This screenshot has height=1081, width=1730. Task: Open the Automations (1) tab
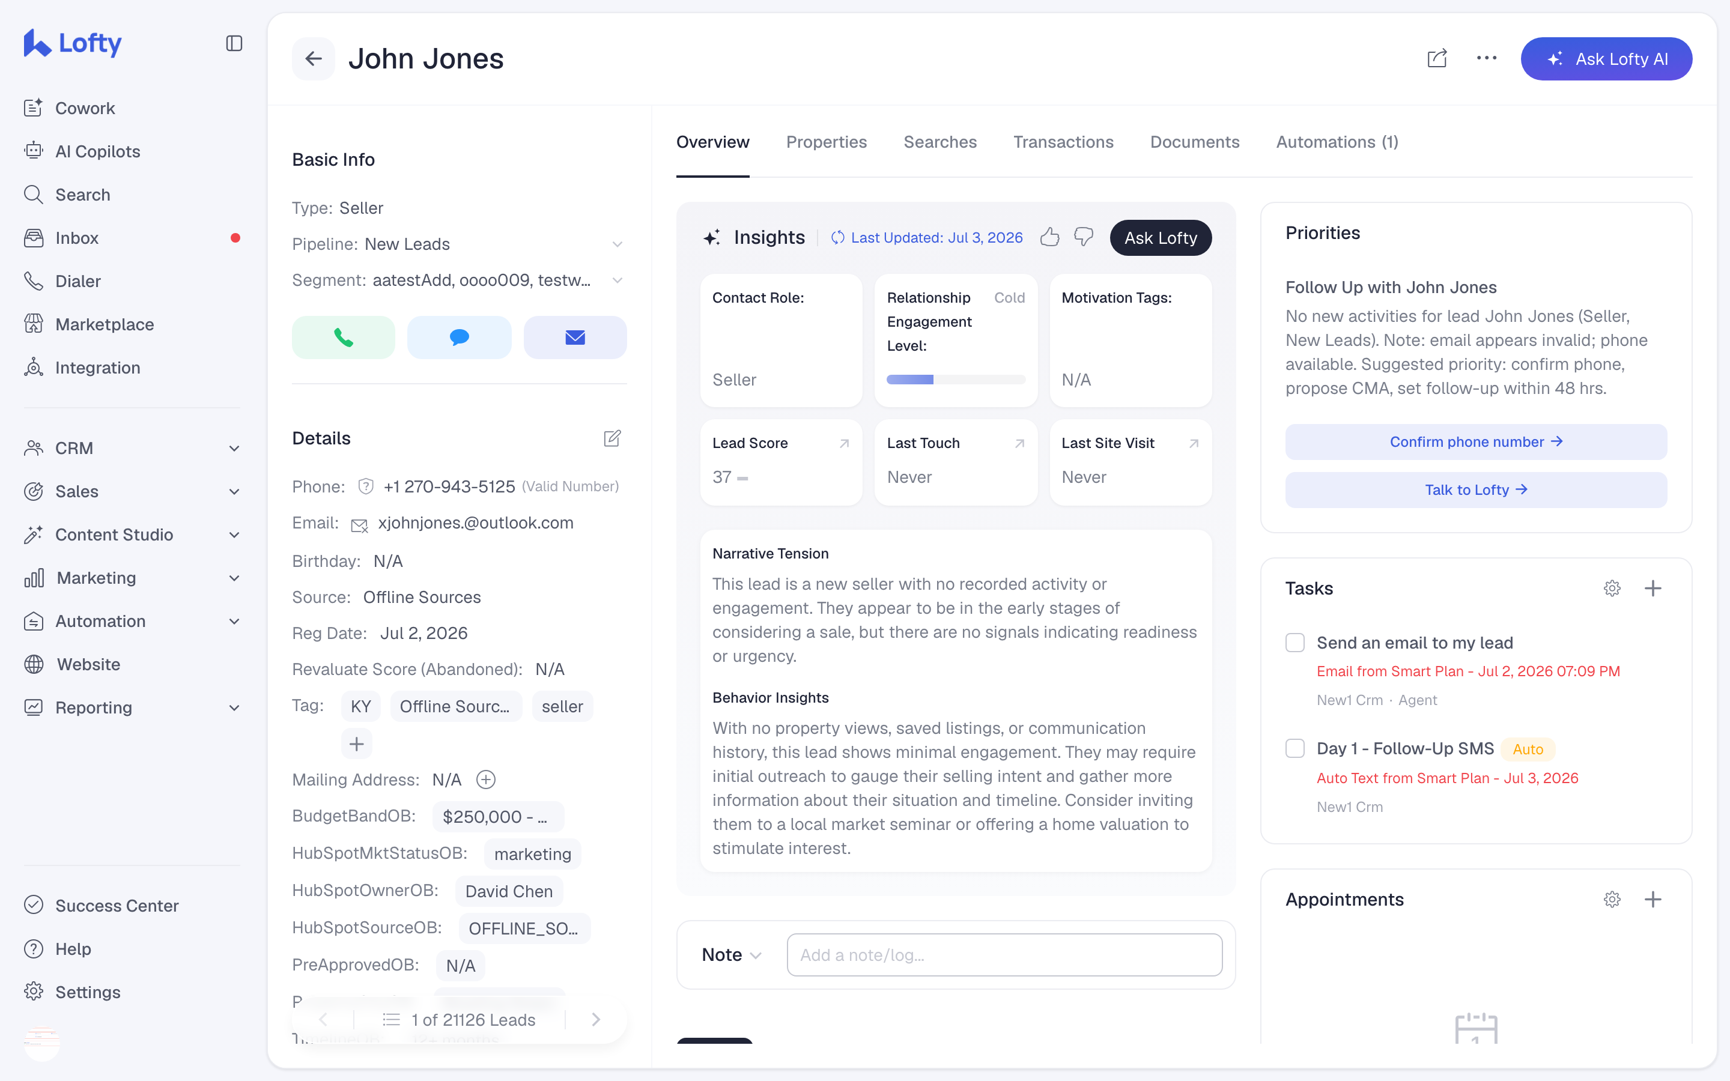(x=1337, y=142)
